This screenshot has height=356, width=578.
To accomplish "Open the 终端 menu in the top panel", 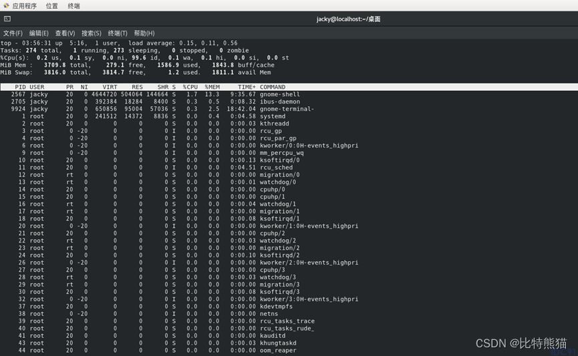I will coord(74,6).
